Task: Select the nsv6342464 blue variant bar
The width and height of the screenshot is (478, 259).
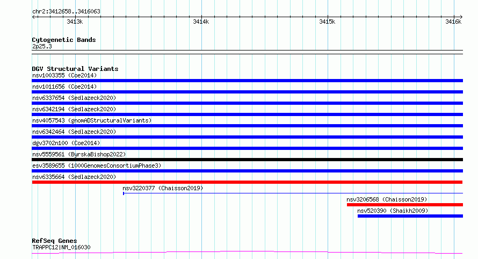Action: tap(247, 137)
